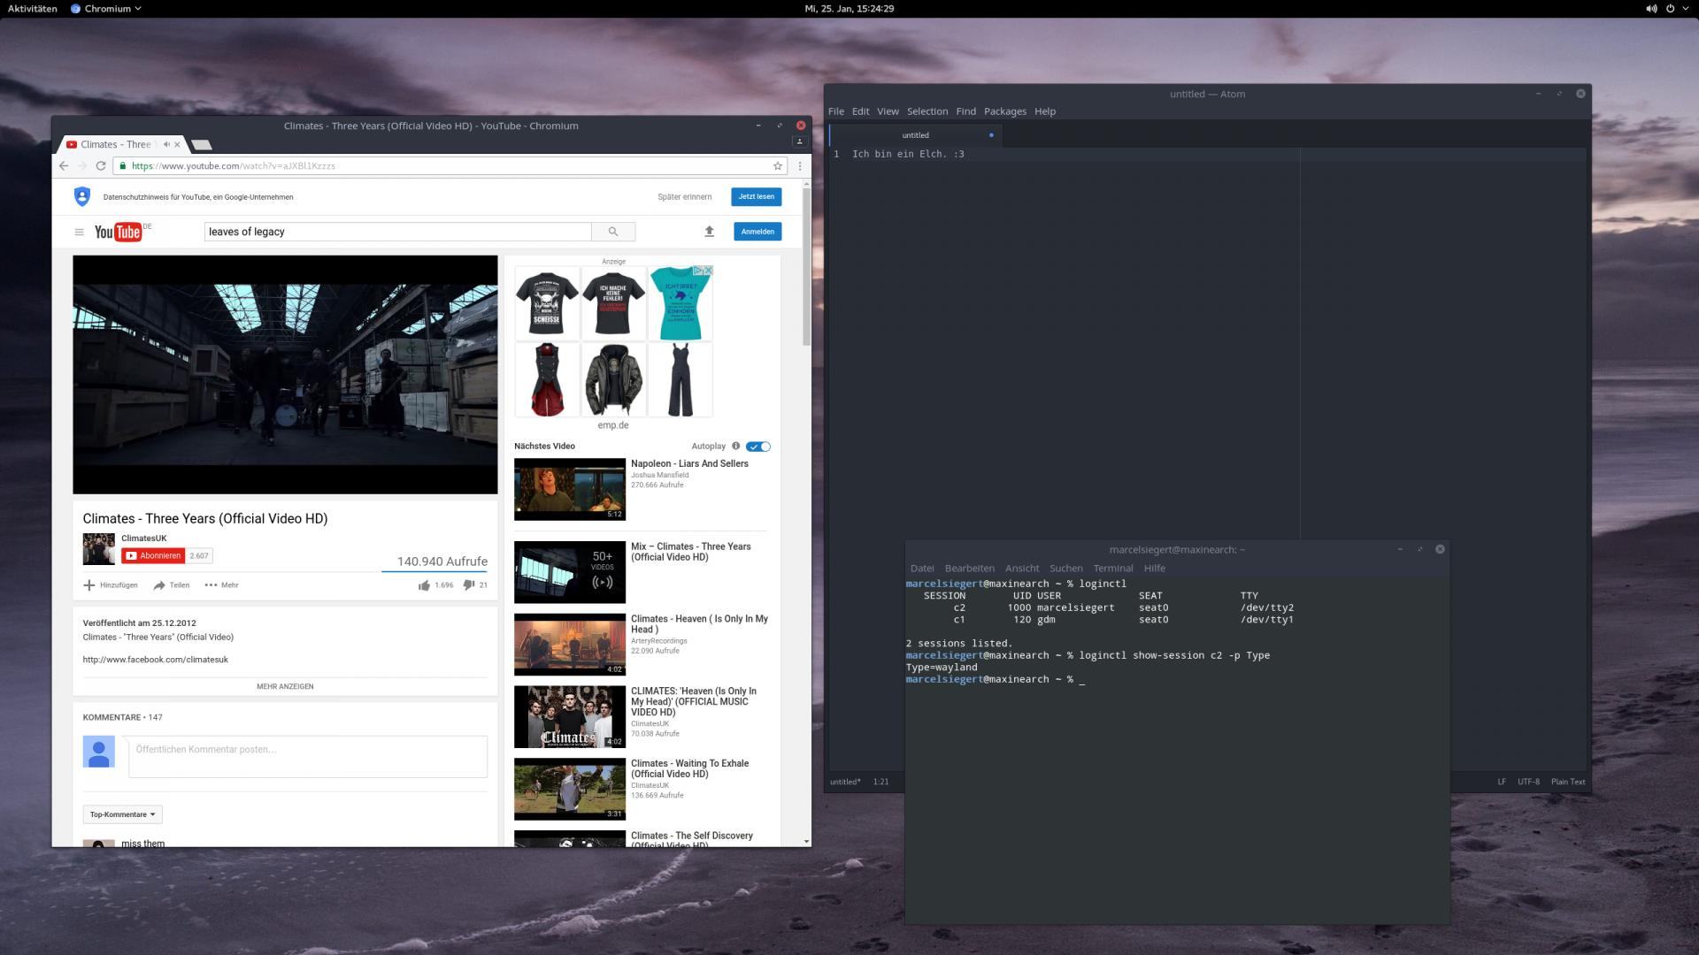Open terminal Ansicht menu
Image resolution: width=1699 pixels, height=955 pixels.
tap(1022, 569)
